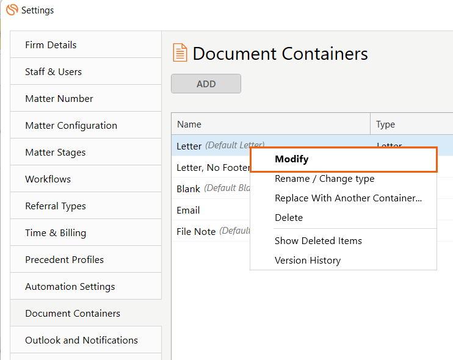Screen dimensions: 453x360
Task: Switch to Matter Configuration section
Action: tap(71, 126)
